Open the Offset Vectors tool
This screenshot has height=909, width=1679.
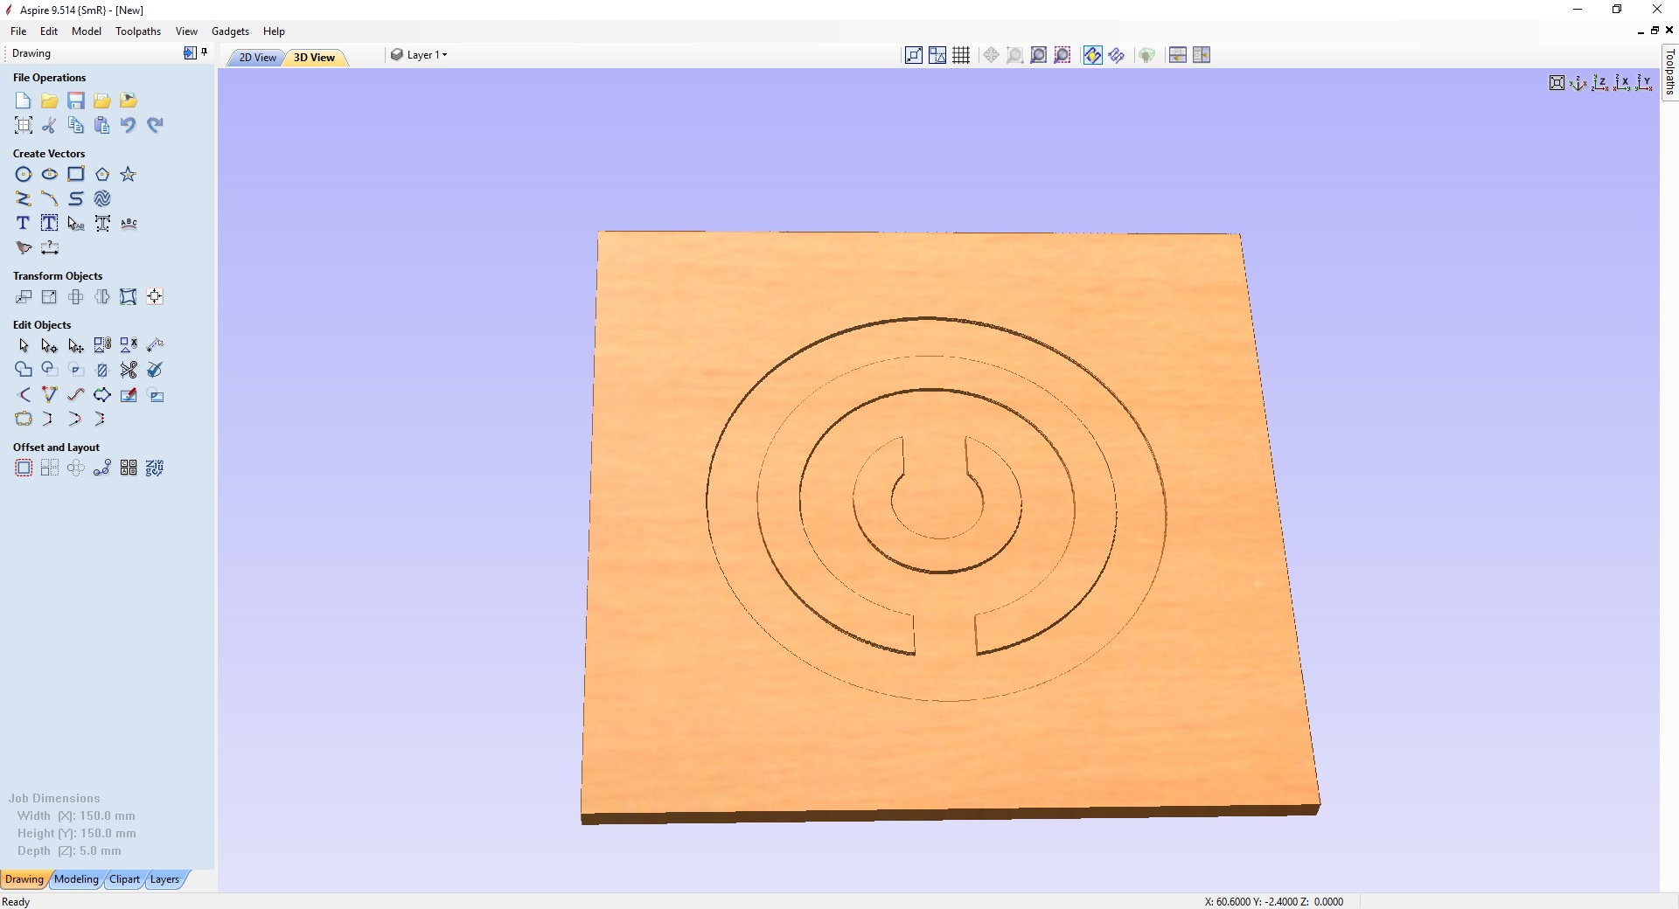(24, 468)
